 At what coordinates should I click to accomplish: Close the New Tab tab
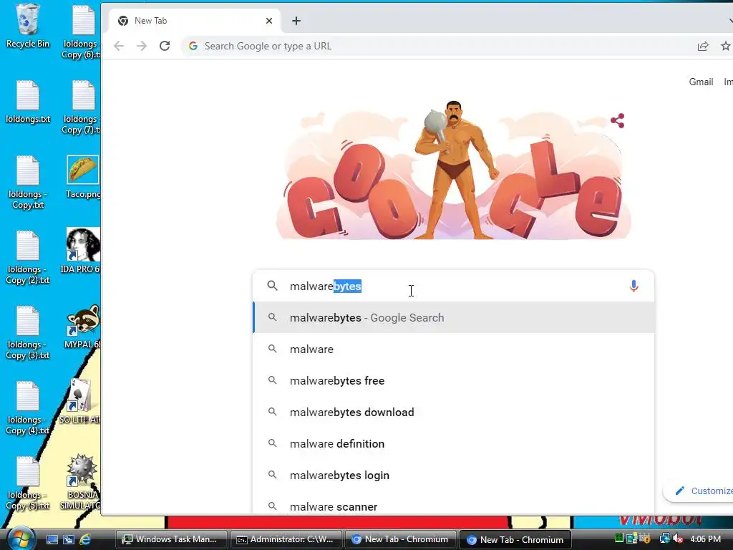click(269, 21)
